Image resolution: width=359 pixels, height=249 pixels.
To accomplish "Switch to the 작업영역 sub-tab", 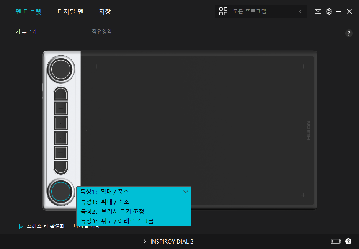I will tap(101, 32).
